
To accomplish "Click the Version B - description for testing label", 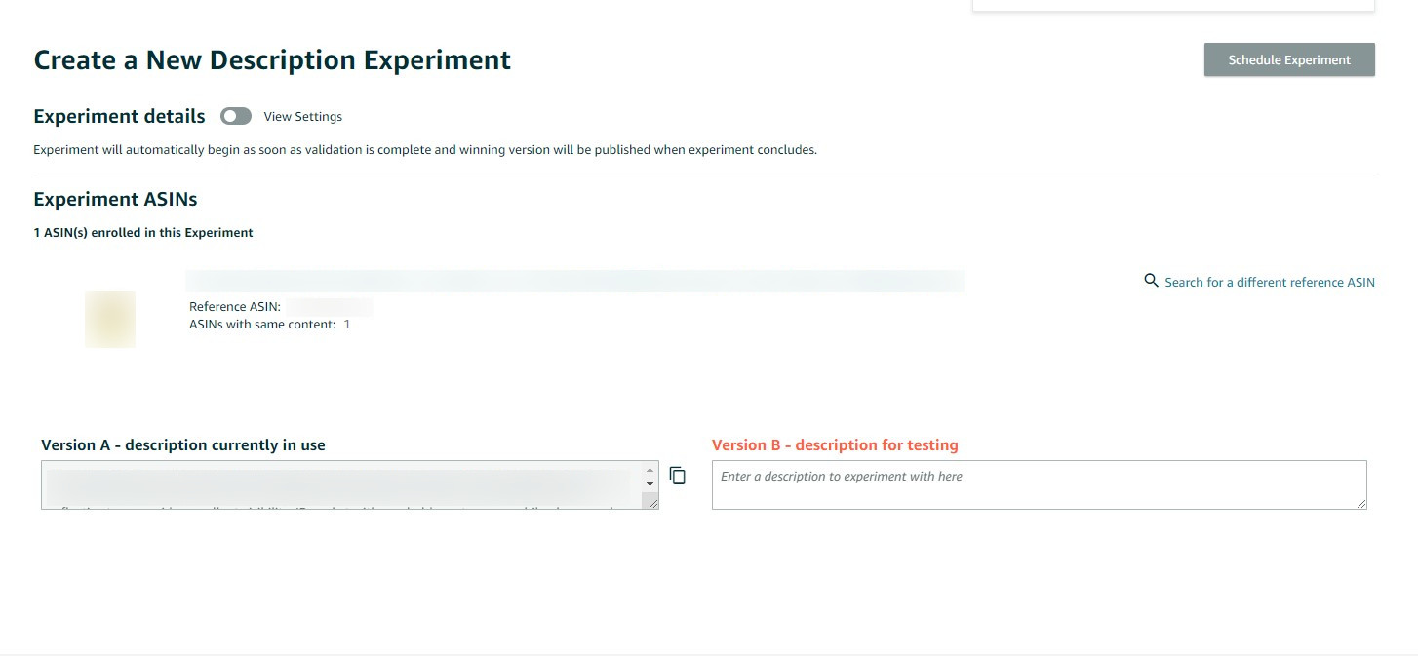I will click(x=835, y=445).
